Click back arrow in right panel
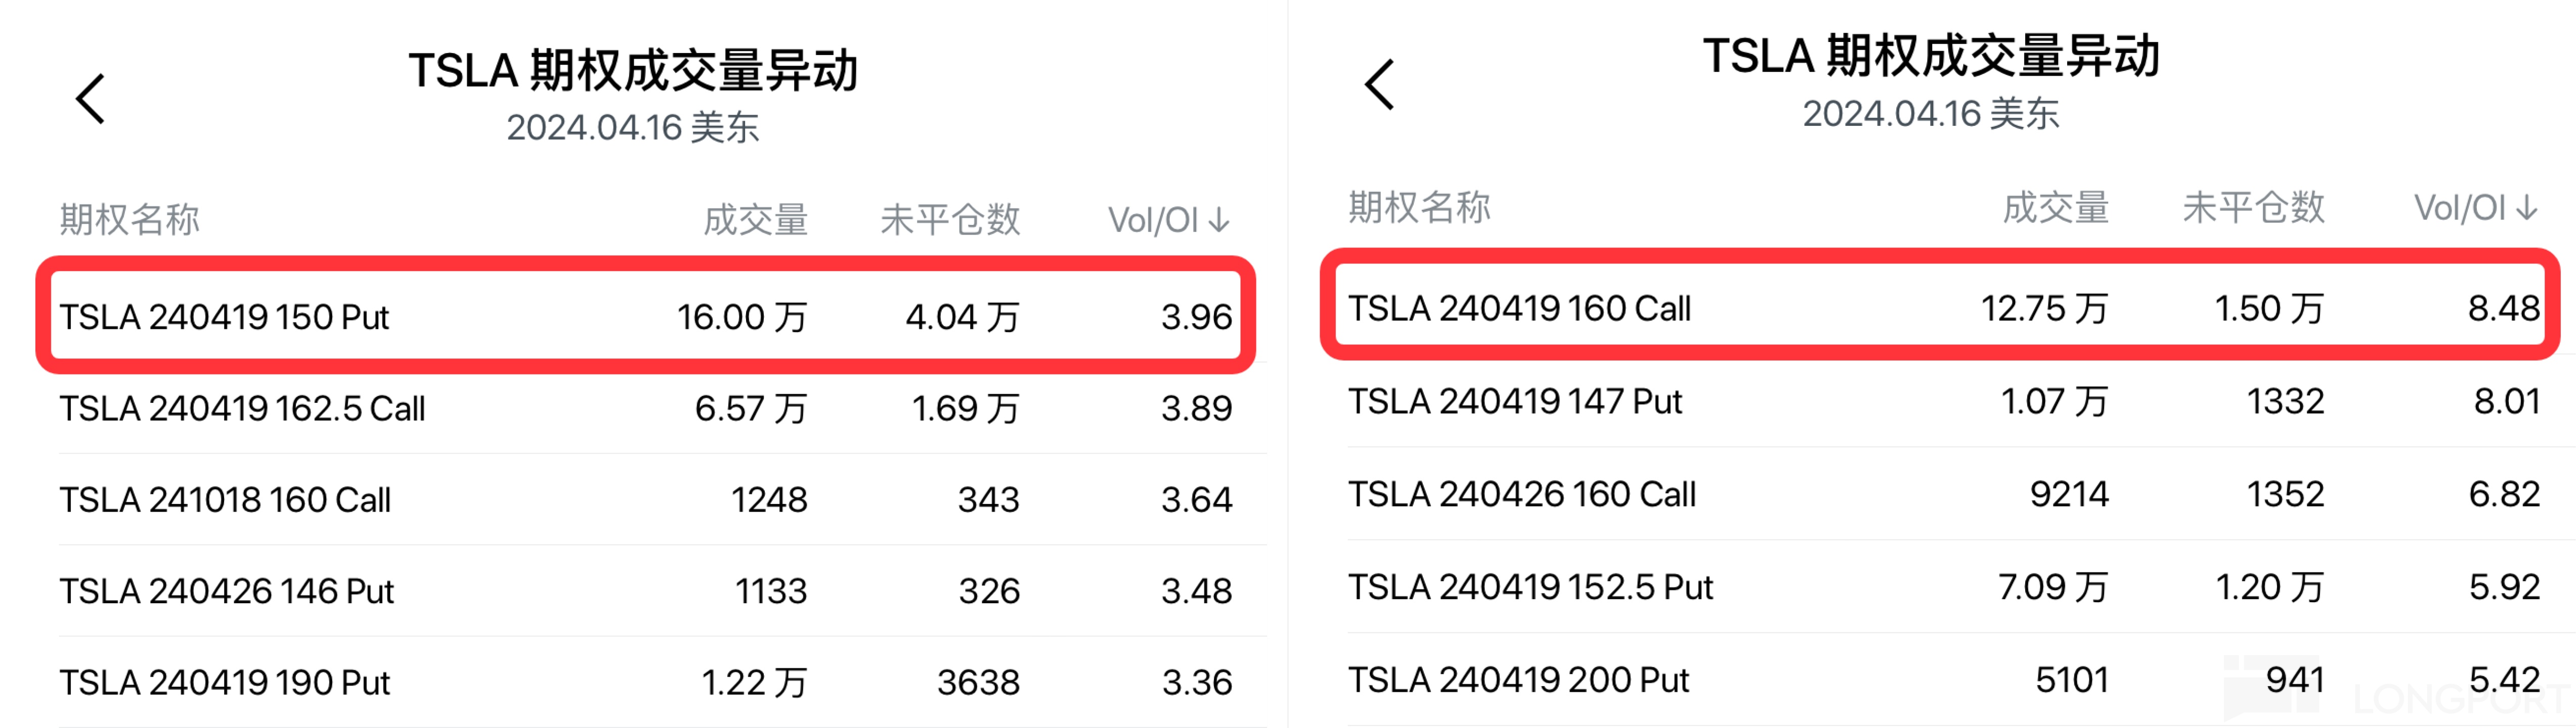The width and height of the screenshot is (2576, 728). [1380, 85]
